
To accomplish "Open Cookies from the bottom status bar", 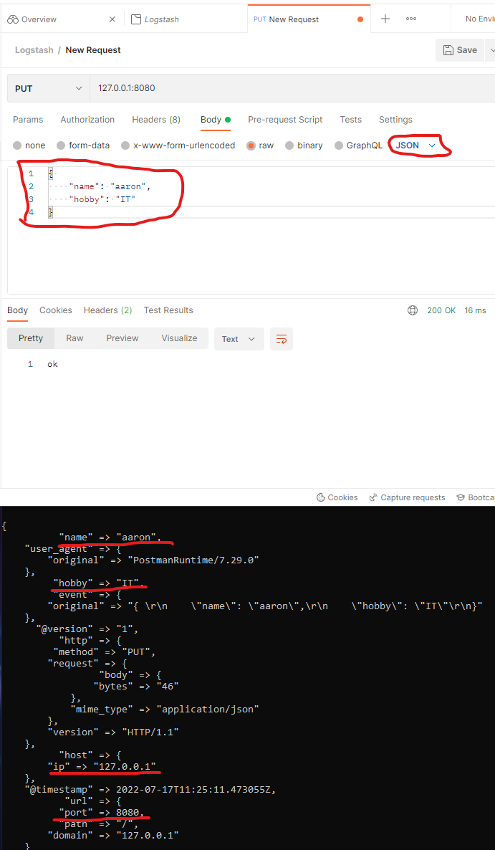I will coord(337,497).
